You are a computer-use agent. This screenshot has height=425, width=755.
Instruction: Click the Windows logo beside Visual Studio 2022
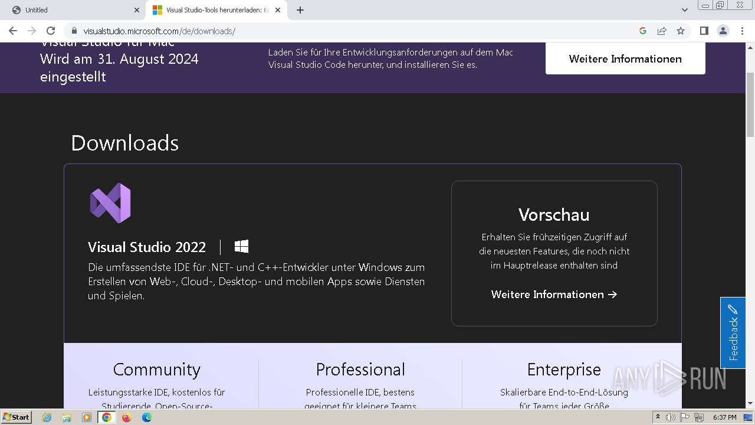[241, 246]
